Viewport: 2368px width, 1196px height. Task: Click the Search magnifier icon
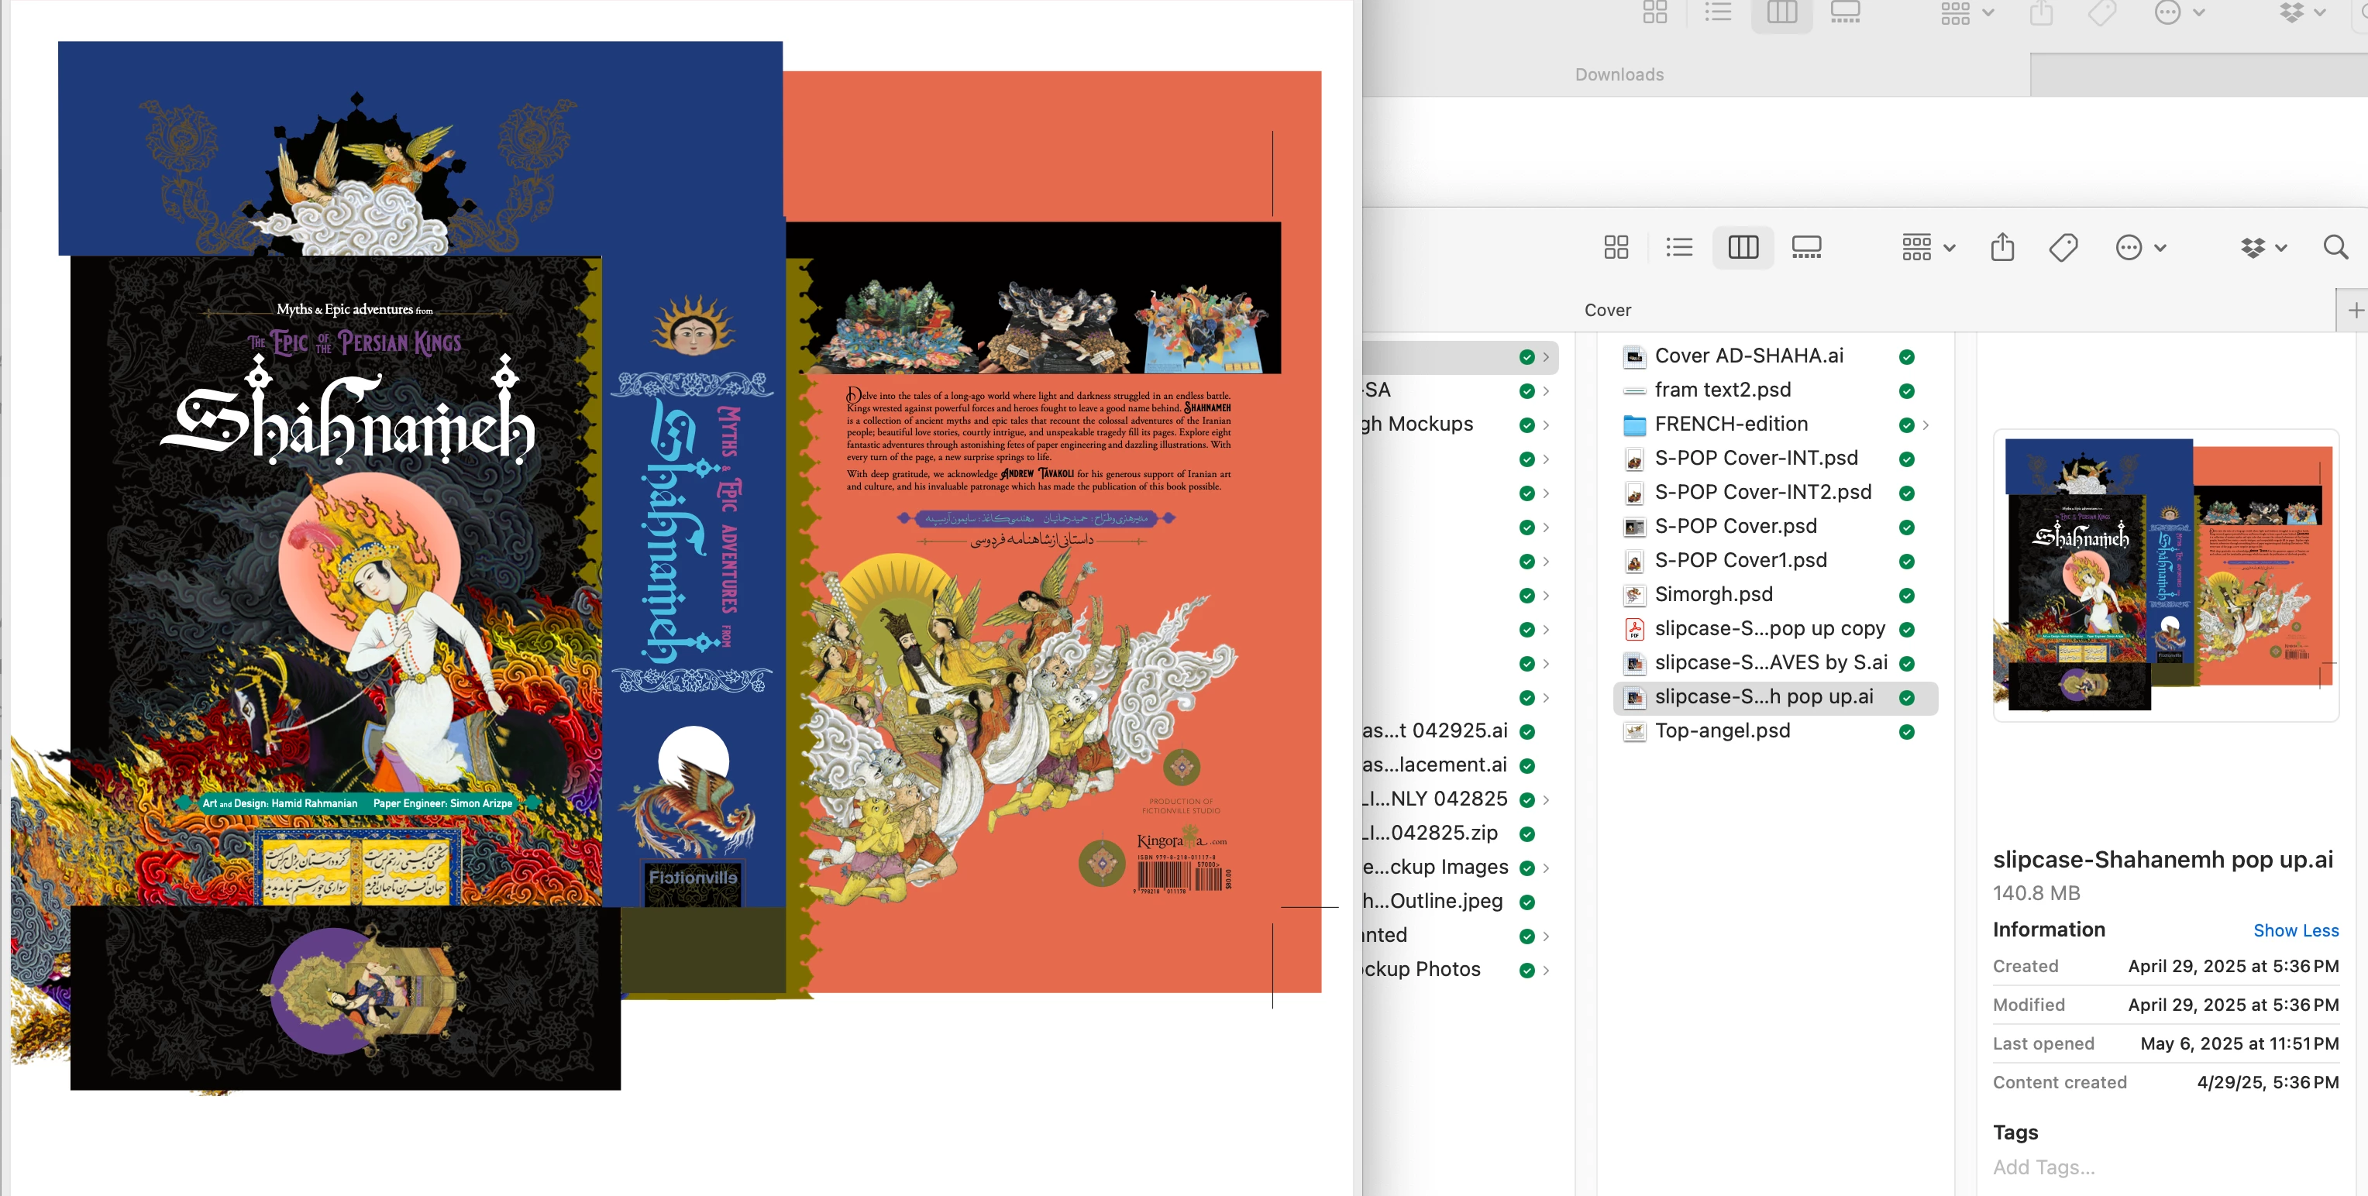(x=2335, y=247)
